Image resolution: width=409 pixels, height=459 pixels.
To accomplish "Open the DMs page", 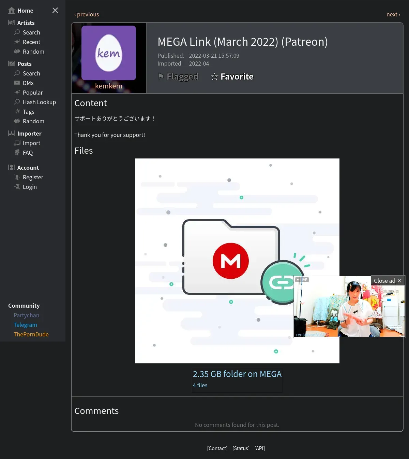I will pos(28,83).
